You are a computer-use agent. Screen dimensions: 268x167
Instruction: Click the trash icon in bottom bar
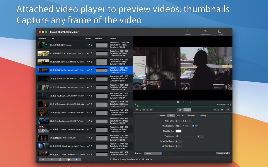pos(60,160)
